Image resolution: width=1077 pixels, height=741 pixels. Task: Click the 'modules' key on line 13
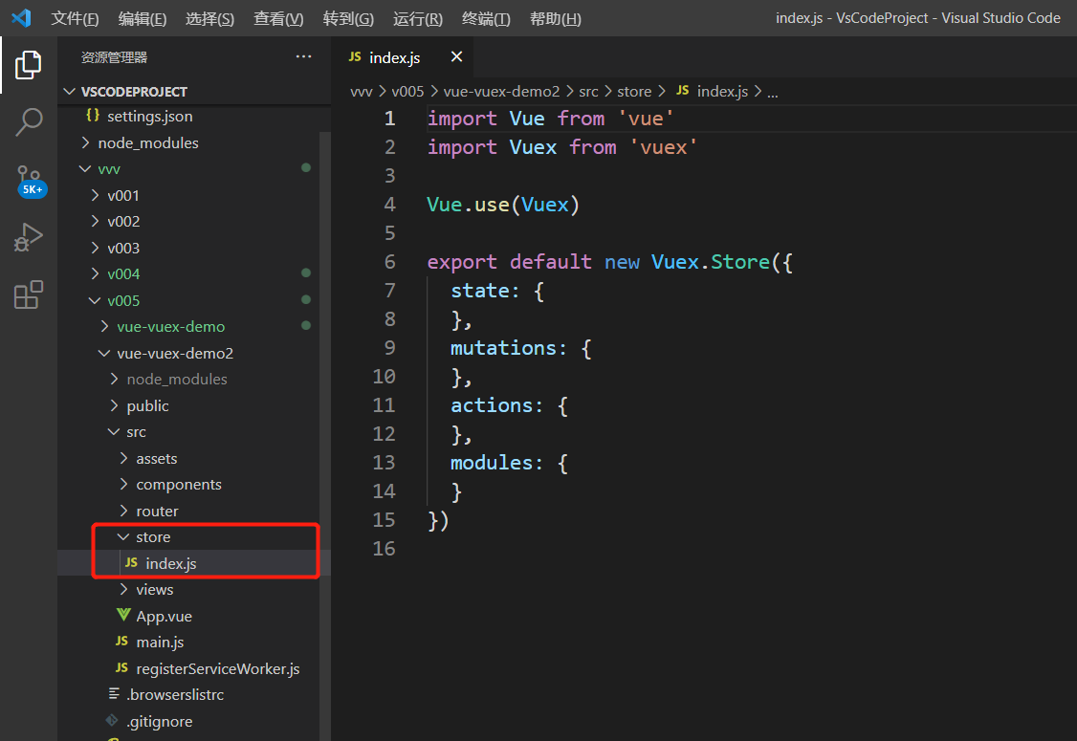tap(491, 462)
